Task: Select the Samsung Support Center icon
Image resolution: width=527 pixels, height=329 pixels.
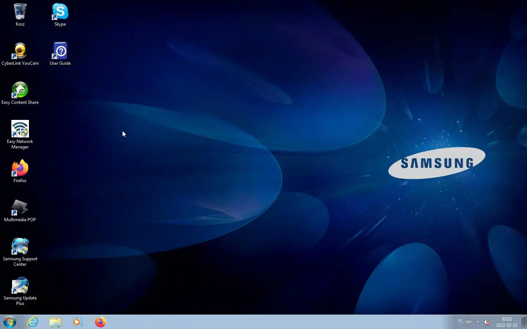Action: tap(20, 252)
